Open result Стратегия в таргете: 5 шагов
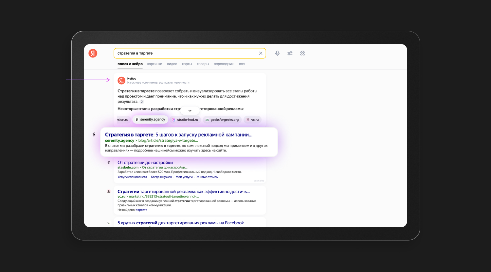 (x=179, y=135)
